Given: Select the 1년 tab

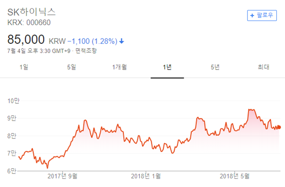Looking at the screenshot, I should point(167,67).
